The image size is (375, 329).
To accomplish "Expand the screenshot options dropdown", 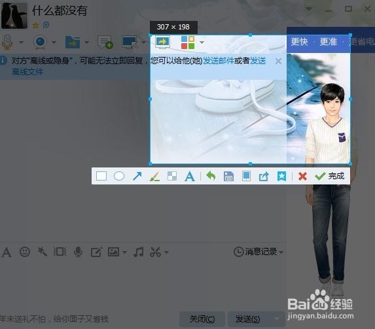I will pos(166,252).
